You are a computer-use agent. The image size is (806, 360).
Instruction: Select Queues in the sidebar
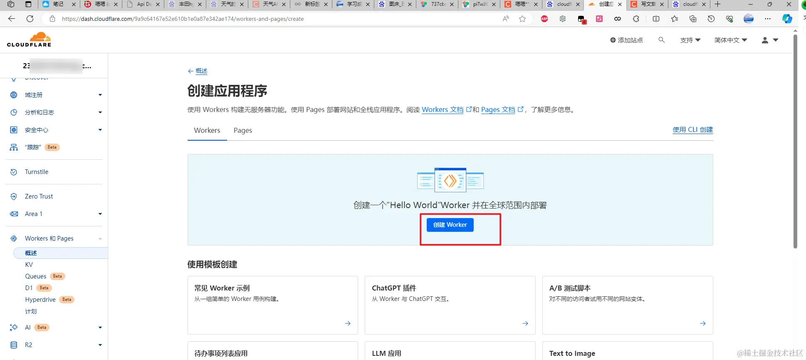pyautogui.click(x=36, y=276)
